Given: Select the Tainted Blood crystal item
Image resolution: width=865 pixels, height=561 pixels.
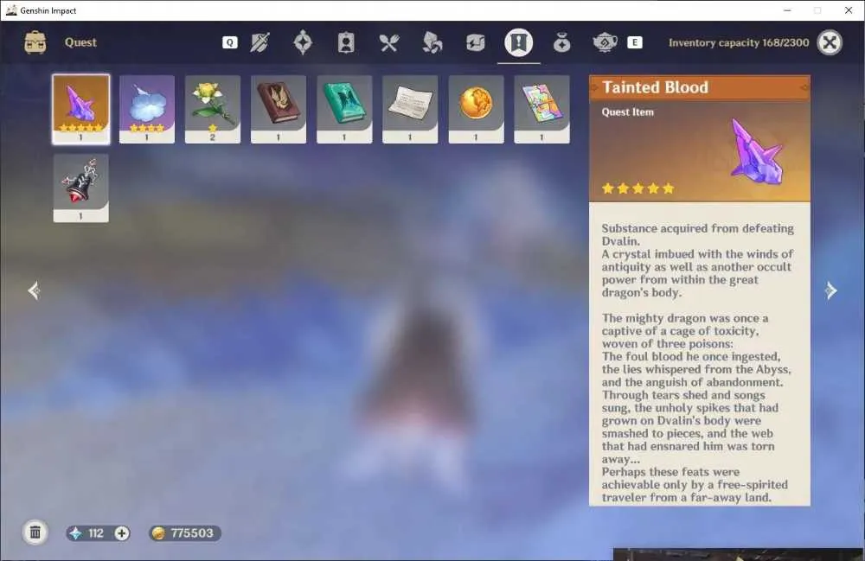Looking at the screenshot, I should click(x=81, y=109).
